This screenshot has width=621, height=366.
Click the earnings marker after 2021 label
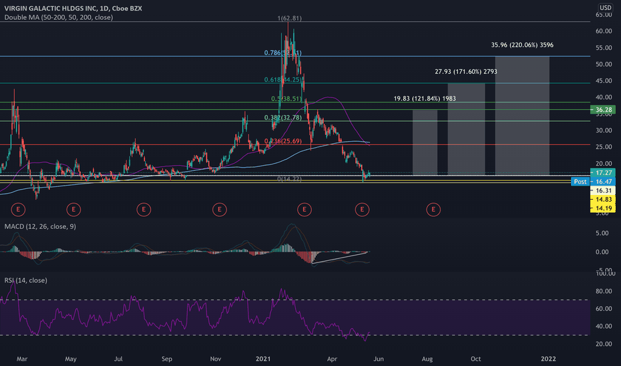[304, 210]
